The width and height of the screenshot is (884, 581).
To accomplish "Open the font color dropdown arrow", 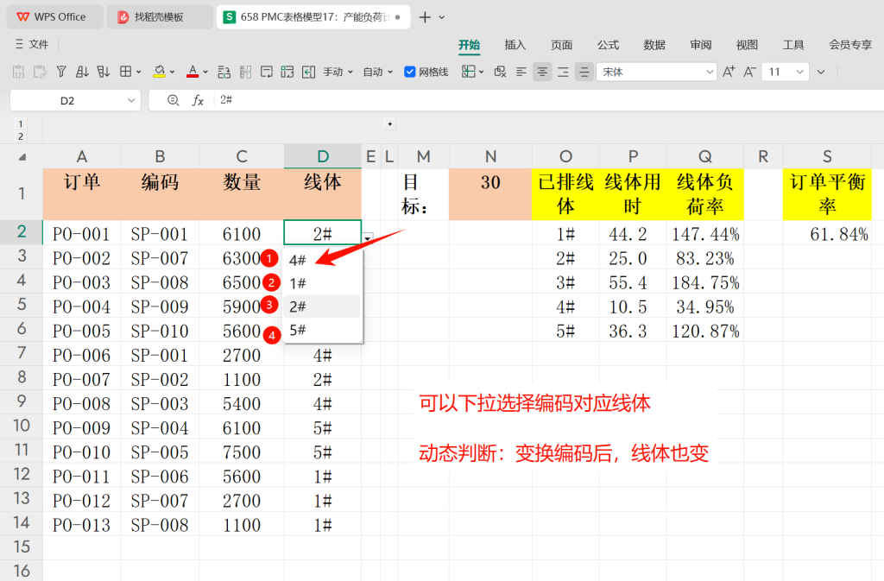I will (205, 73).
